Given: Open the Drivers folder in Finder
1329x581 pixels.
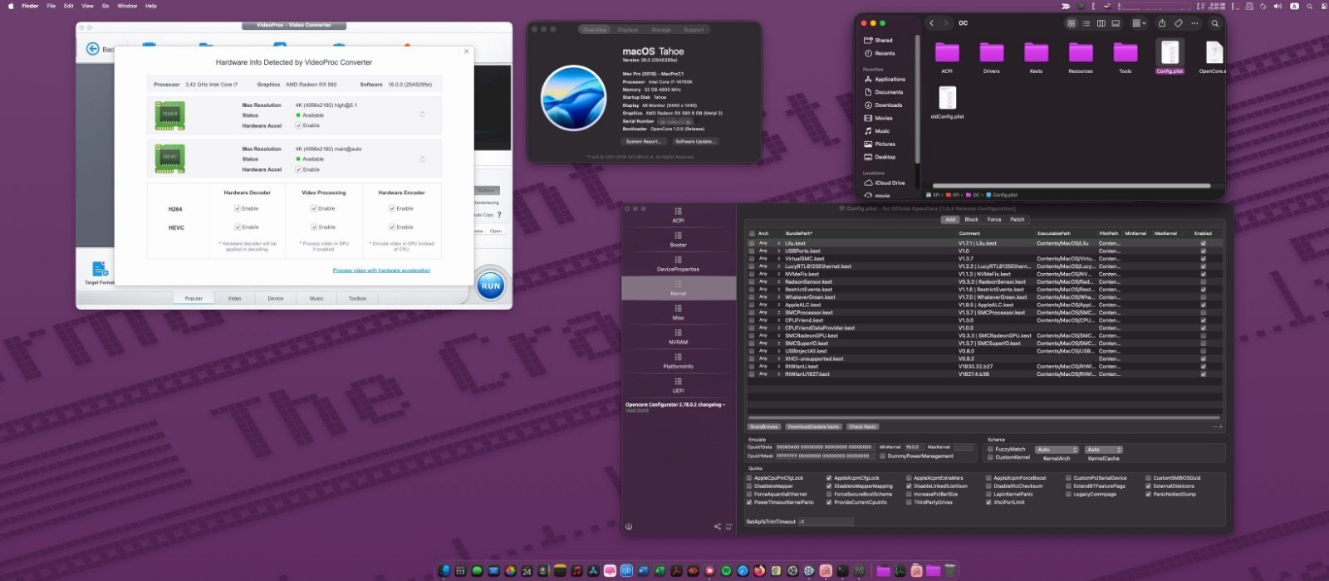Looking at the screenshot, I should click(991, 57).
